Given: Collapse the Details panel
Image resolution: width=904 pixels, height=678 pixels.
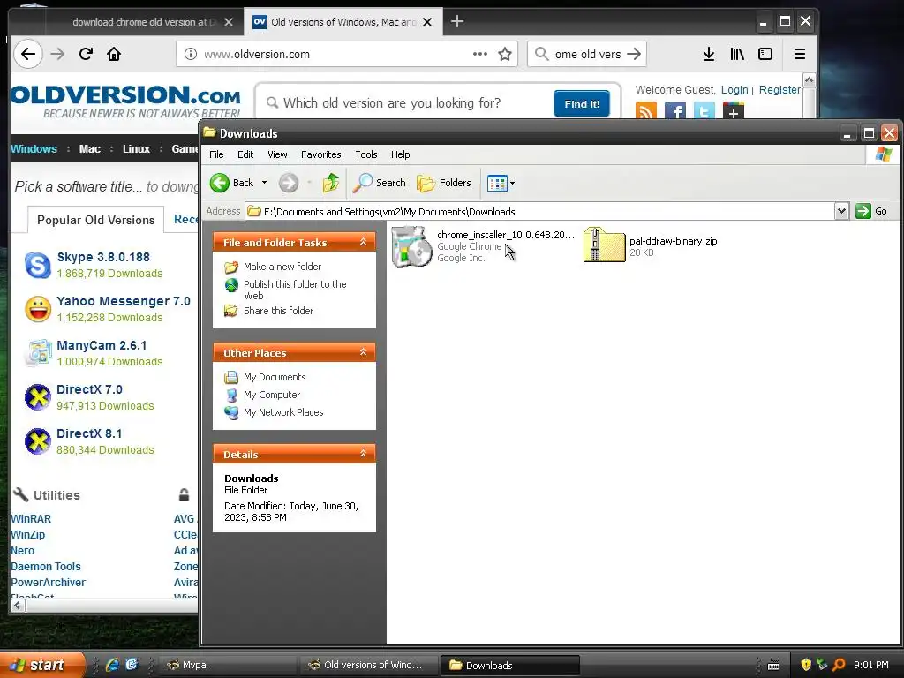Looking at the screenshot, I should (x=363, y=454).
